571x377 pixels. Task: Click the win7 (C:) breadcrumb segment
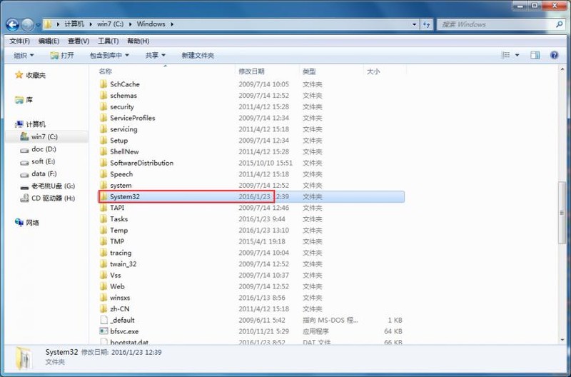tap(111, 24)
